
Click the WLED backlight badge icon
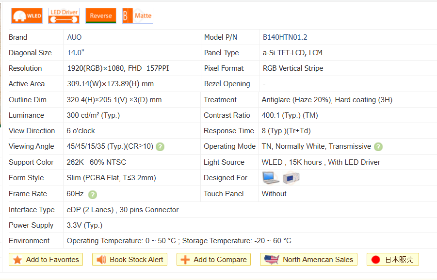point(27,16)
